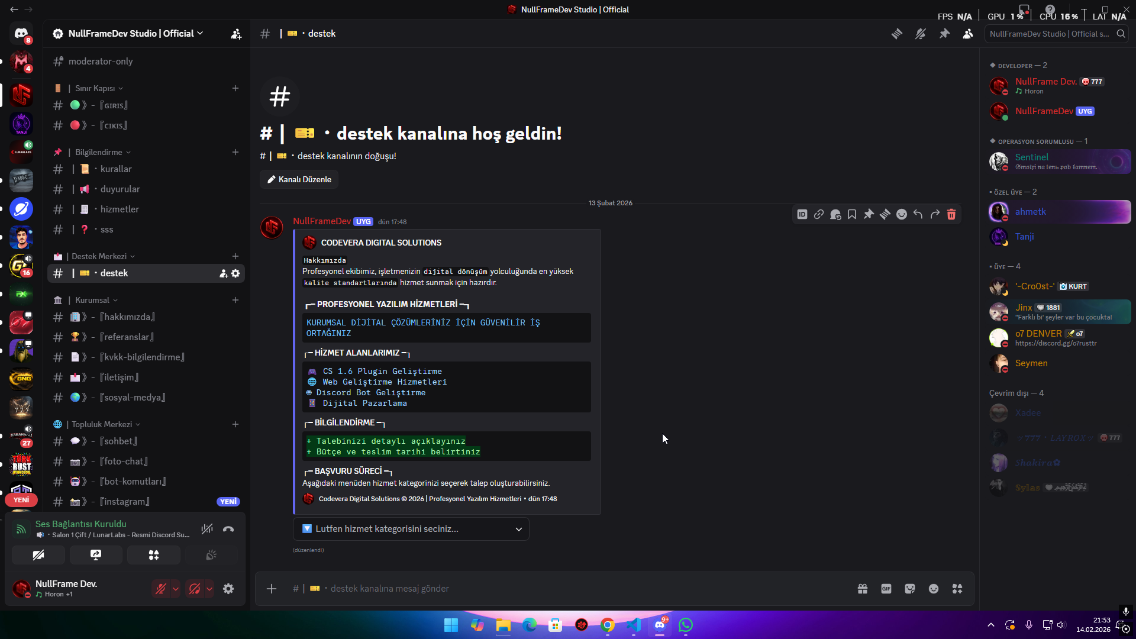The image size is (1136, 639).
Task: Collapse the Sınır Kapısı category
Action: pos(95,88)
